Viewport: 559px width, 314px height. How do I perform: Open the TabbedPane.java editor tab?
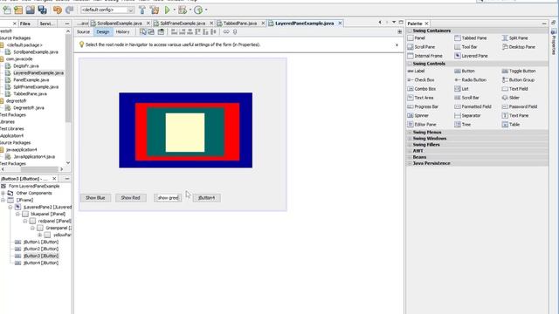point(240,24)
